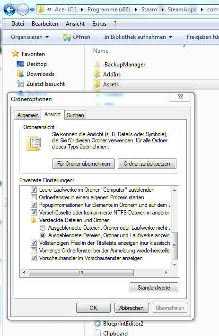The width and height of the screenshot is (219, 336).
Task: Click settings list scroll down arrow
Action: pyautogui.click(x=175, y=264)
